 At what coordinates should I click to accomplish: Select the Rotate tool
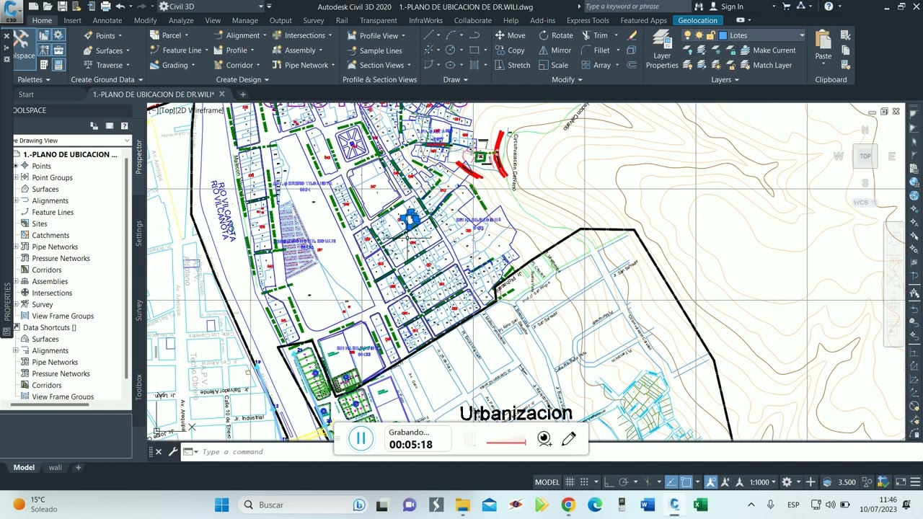pyautogui.click(x=555, y=35)
